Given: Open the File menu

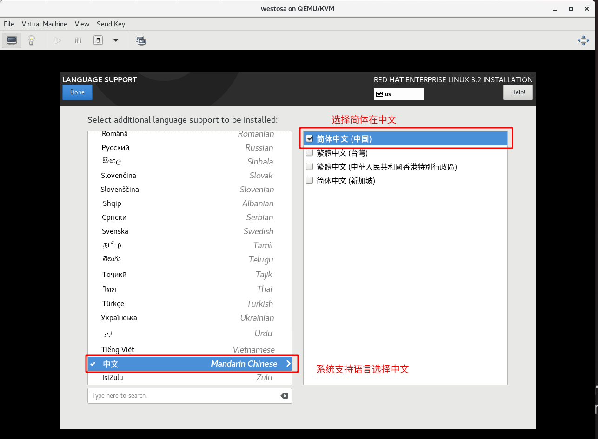Looking at the screenshot, I should click(9, 24).
